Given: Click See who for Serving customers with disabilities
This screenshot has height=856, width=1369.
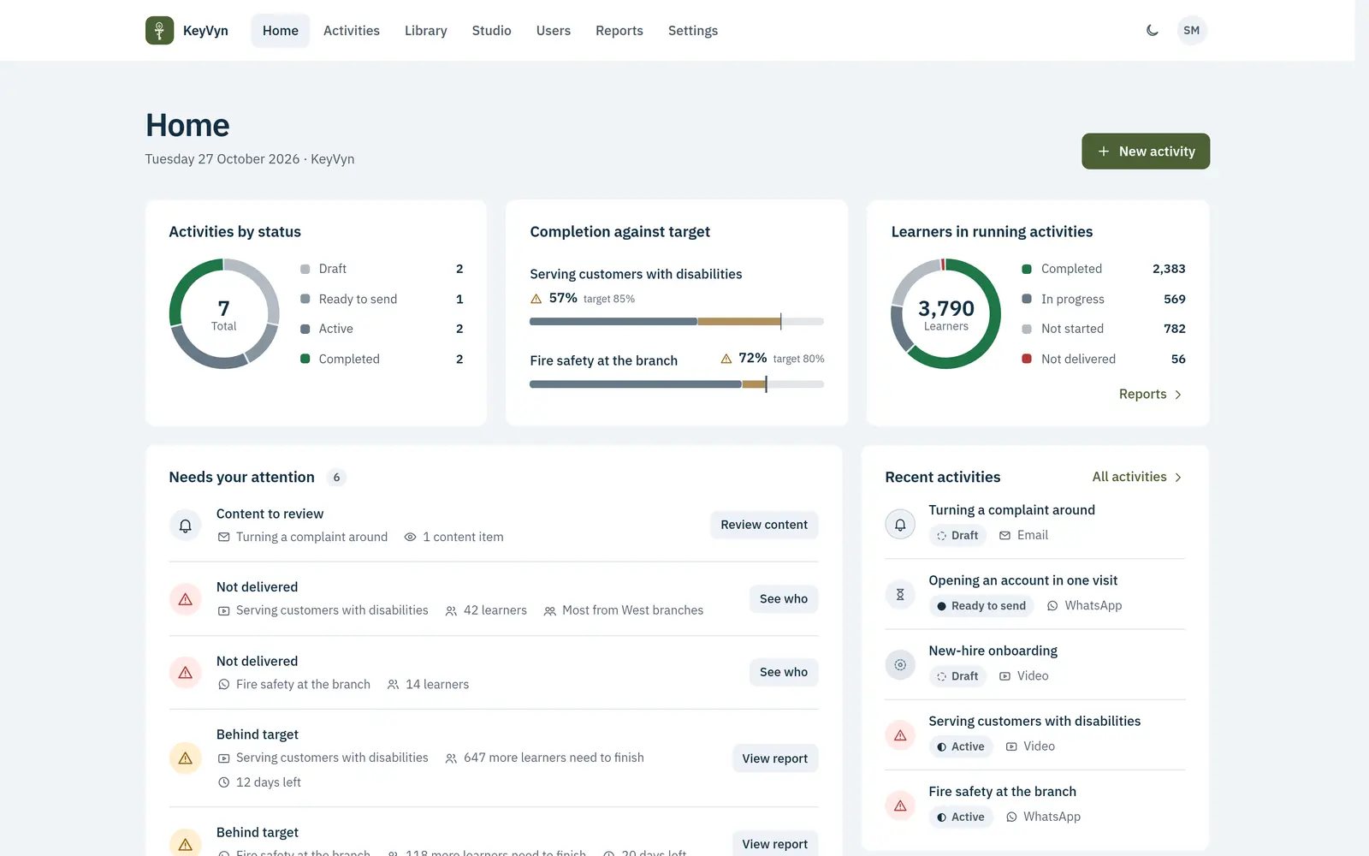Looking at the screenshot, I should [x=784, y=599].
